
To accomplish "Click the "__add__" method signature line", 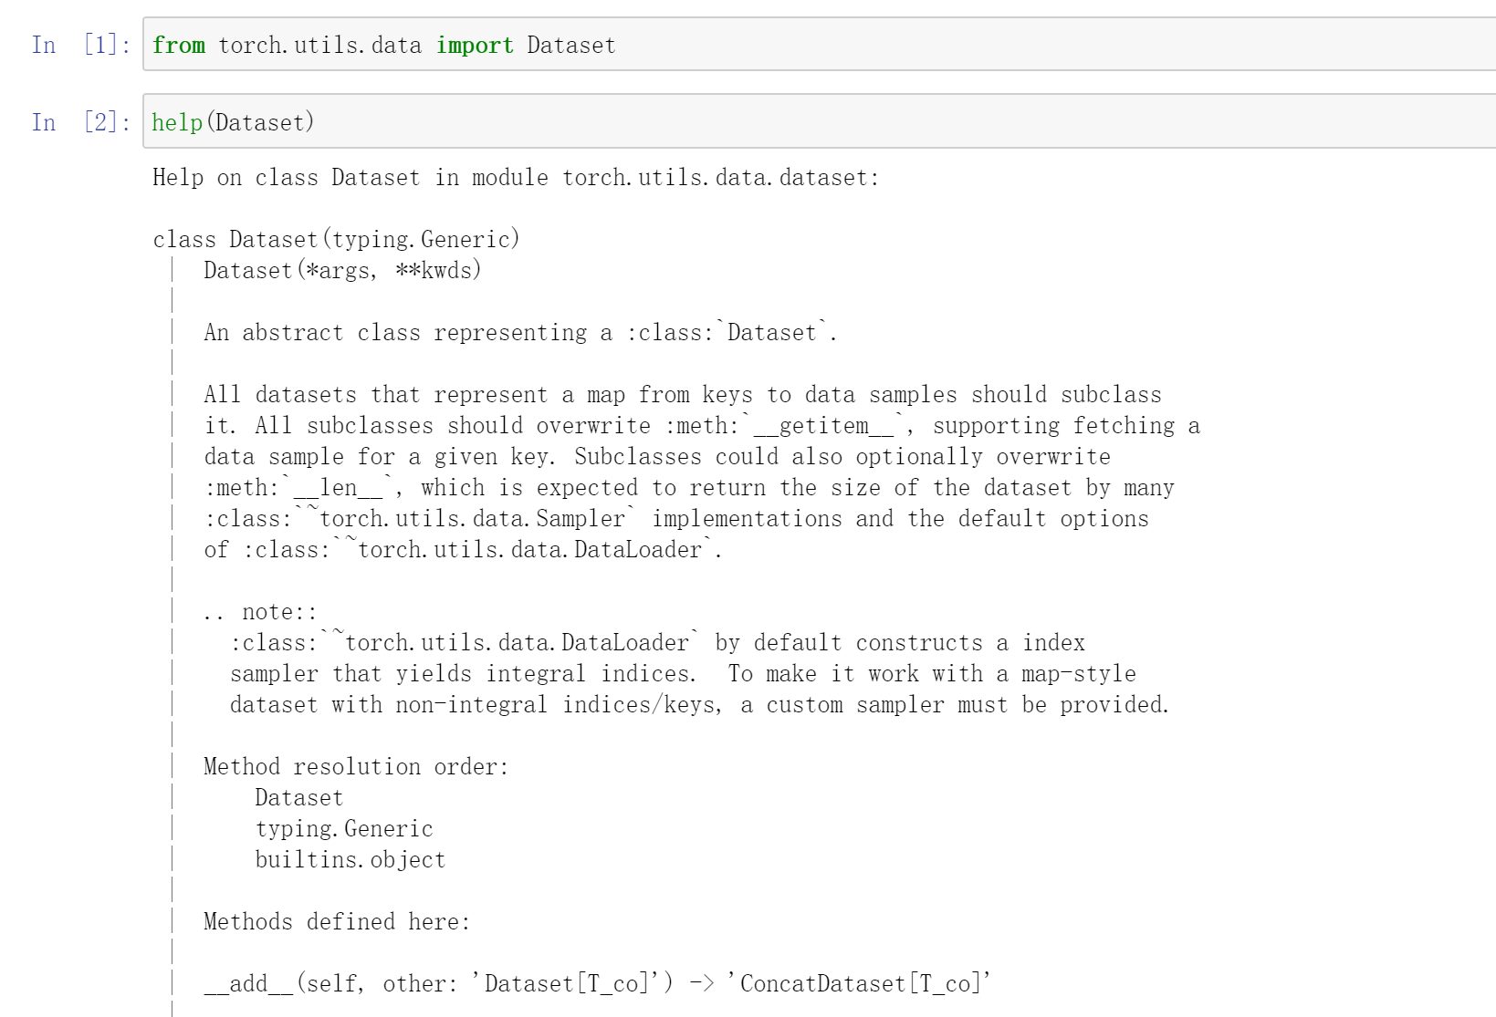I will pyautogui.click(x=597, y=984).
